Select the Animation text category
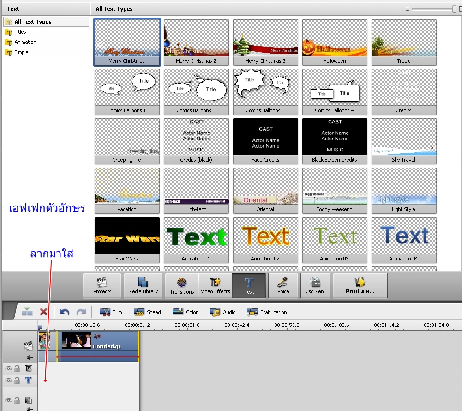Image resolution: width=462 pixels, height=411 pixels. 25,42
